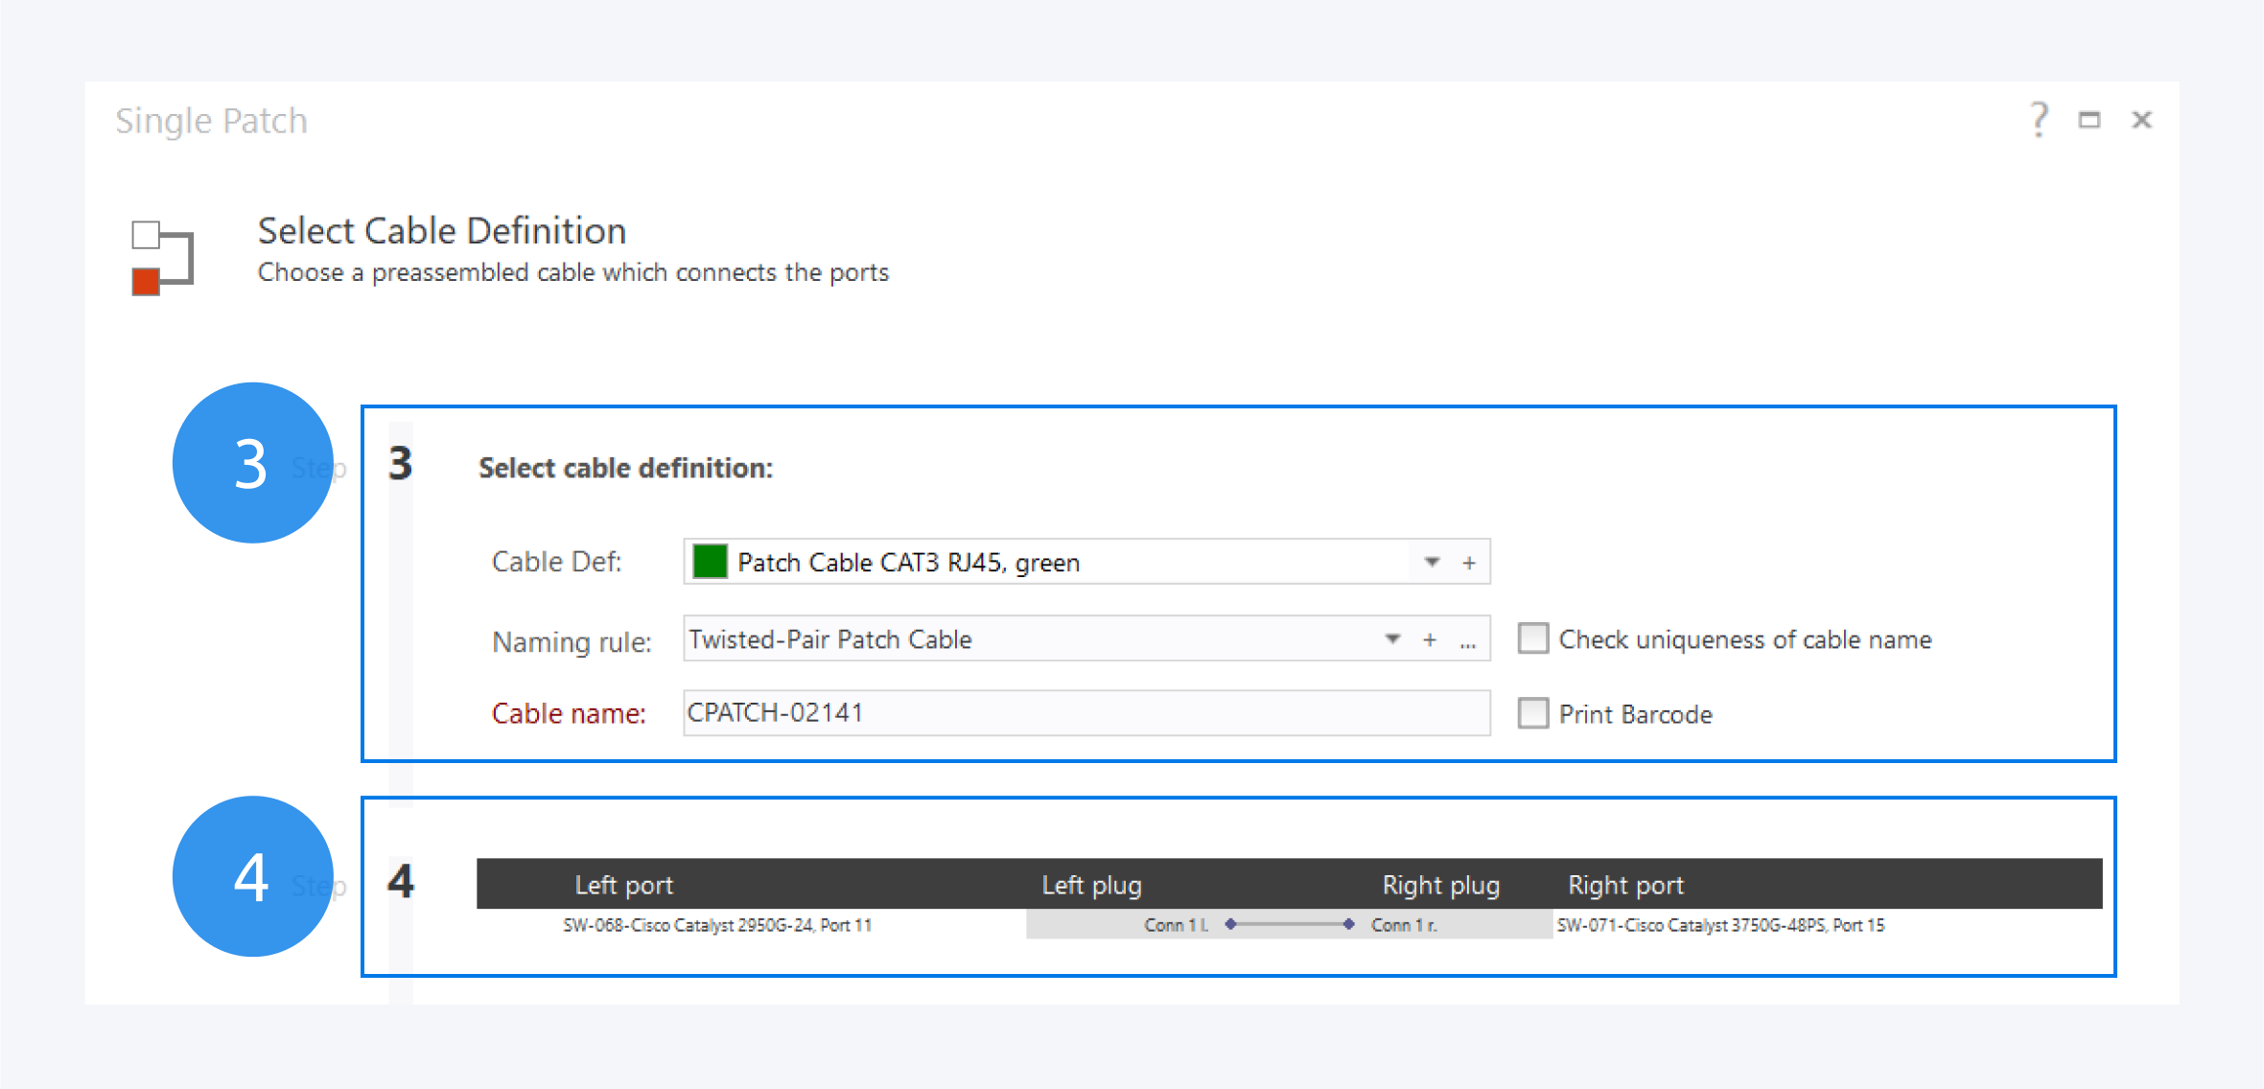
Task: Click the Cable name input field
Action: 1085,713
